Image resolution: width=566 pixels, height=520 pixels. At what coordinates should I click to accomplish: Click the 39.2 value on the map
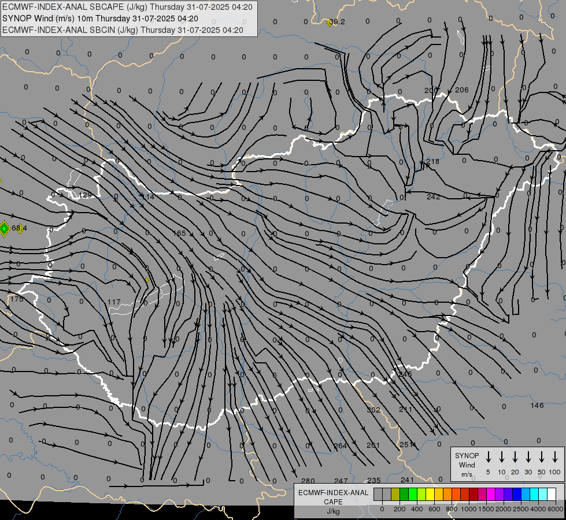click(x=338, y=22)
